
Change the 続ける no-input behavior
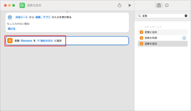point(12,29)
